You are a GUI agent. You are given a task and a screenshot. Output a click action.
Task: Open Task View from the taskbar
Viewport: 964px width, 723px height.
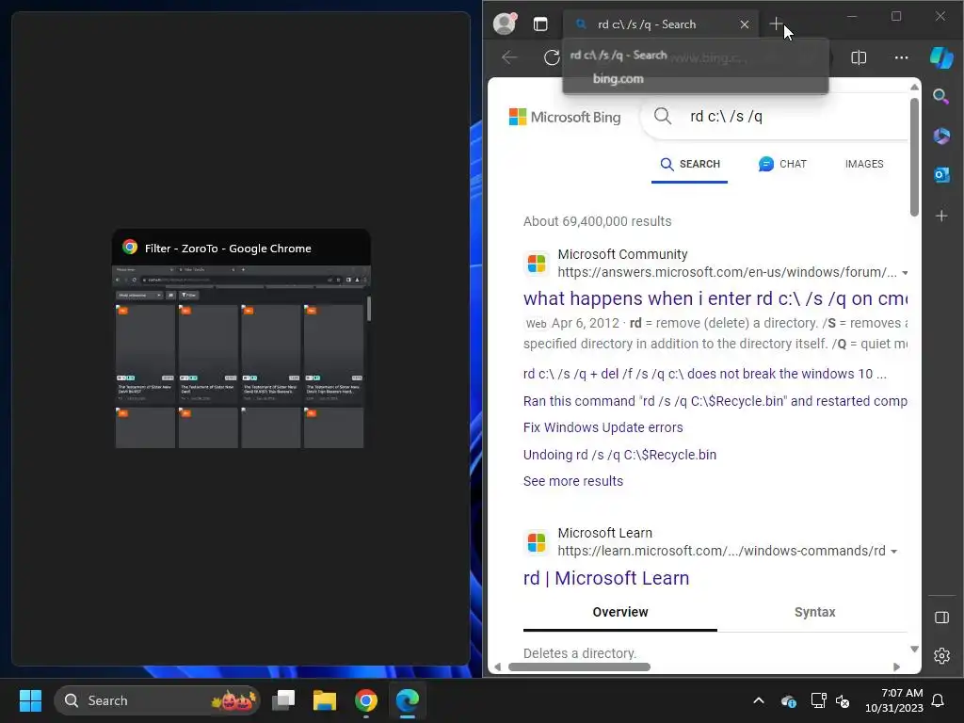(283, 700)
